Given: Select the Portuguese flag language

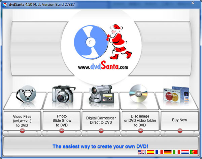Looking at the screenshot, I should click(x=194, y=152).
